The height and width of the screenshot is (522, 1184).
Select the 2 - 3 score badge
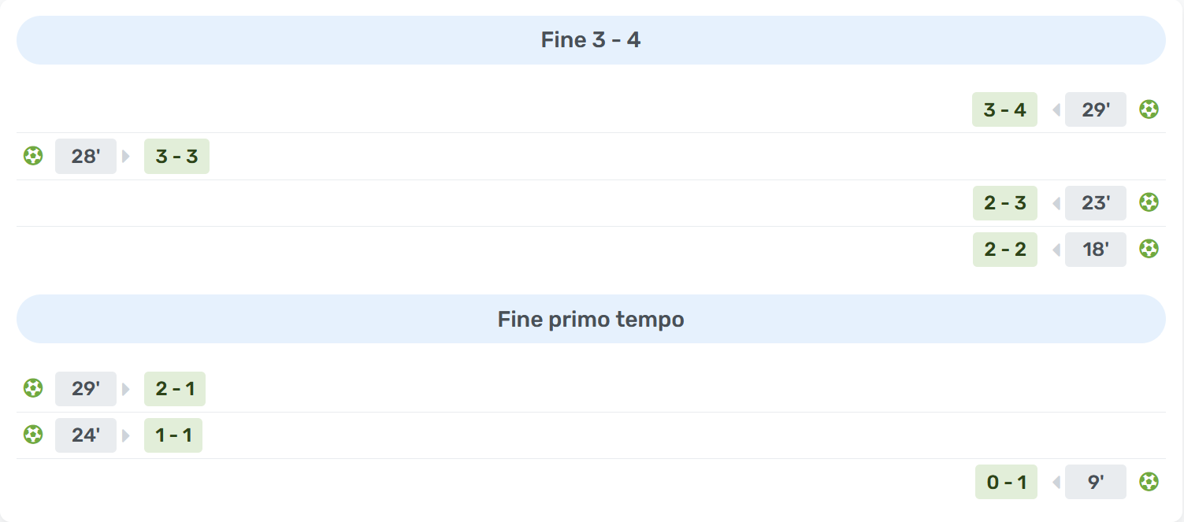click(1004, 203)
